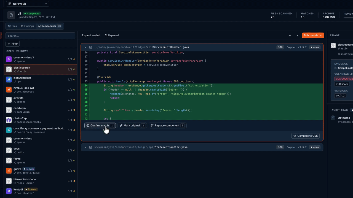Click the Files Scanned 20 stat
Image resolution: width=353 pixels, height=198 pixels.
click(x=281, y=15)
